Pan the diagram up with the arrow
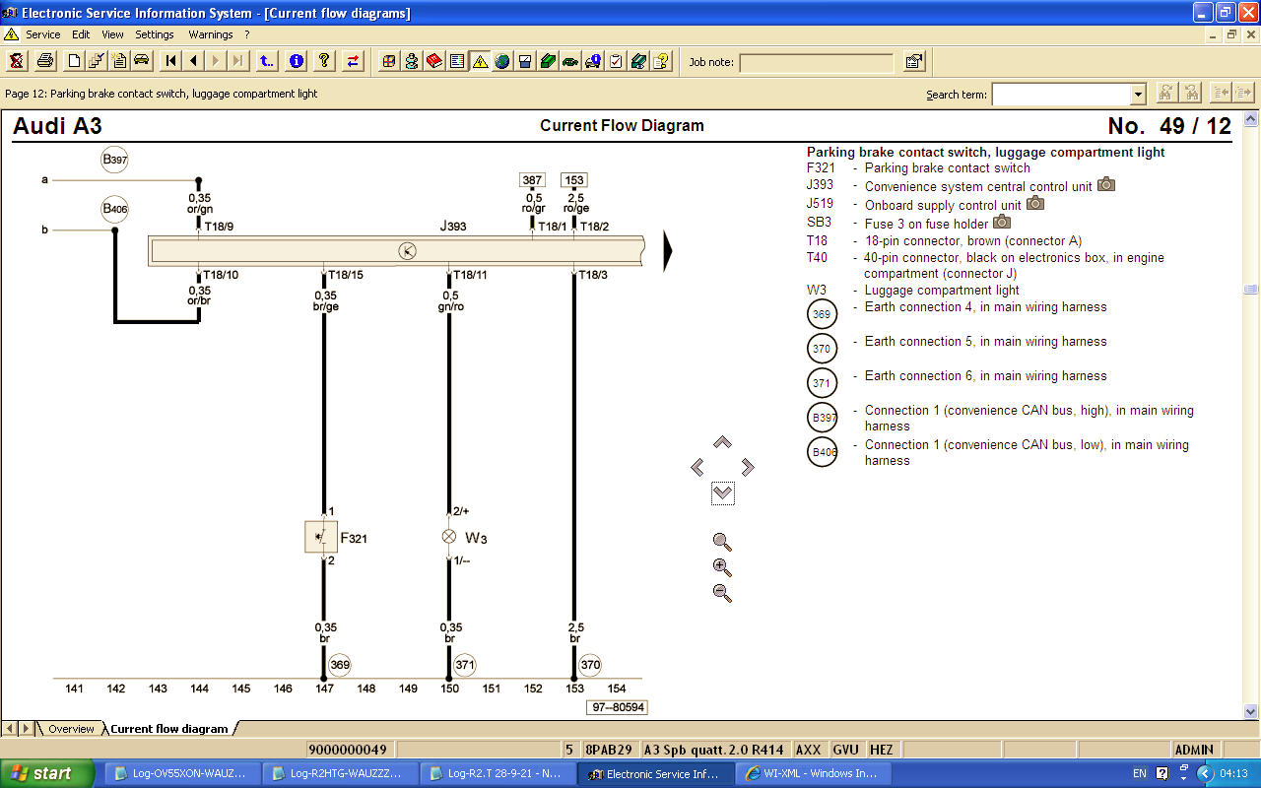Viewport: 1261px width, 788px height. [722, 442]
